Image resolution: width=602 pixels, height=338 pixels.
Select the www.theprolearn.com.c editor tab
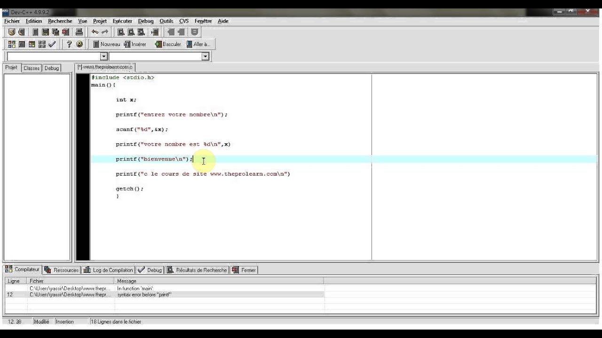click(x=105, y=67)
